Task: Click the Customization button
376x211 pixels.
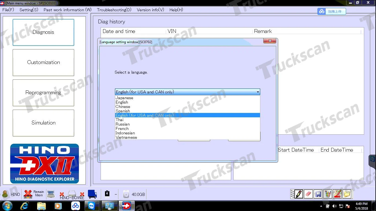Action: pos(43,62)
